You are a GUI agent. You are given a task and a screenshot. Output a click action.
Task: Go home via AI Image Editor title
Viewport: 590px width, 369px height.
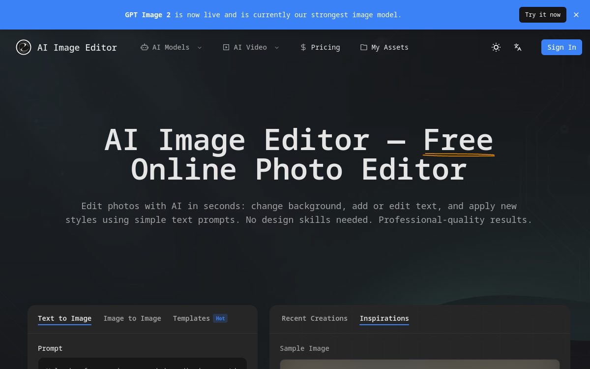(77, 47)
